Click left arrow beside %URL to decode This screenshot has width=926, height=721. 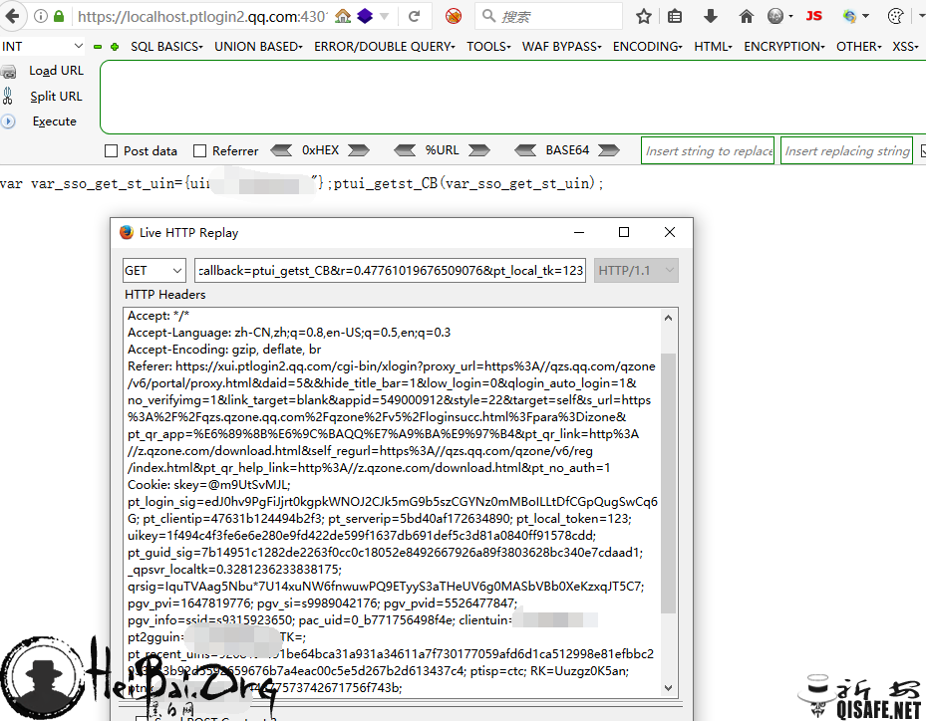pos(405,151)
